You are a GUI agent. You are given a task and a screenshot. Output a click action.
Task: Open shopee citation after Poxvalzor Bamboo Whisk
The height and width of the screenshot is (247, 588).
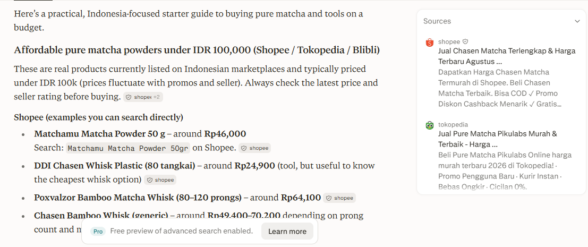339,198
